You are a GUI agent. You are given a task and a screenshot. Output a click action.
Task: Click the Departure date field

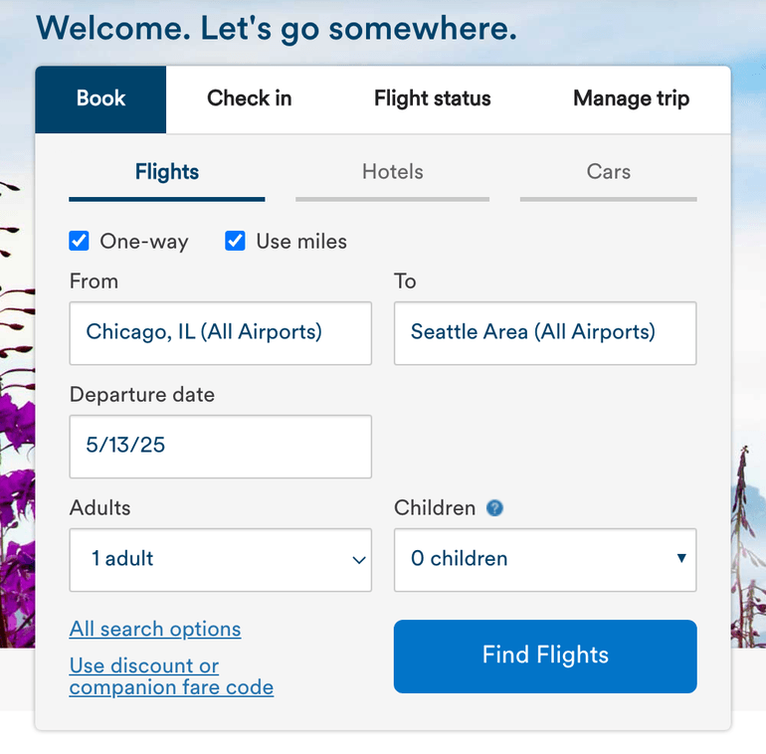click(x=220, y=446)
